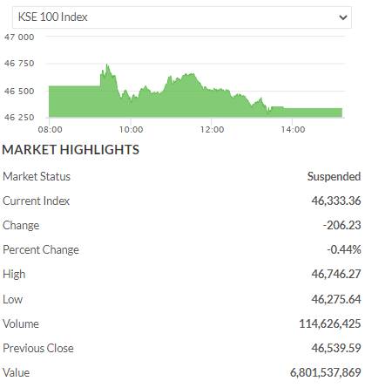Click the 46 250 y-axis label

(x=19, y=118)
